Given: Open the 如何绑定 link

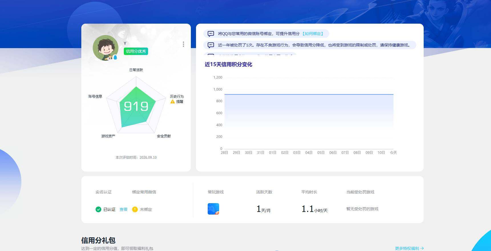Looking at the screenshot, I should (x=313, y=34).
